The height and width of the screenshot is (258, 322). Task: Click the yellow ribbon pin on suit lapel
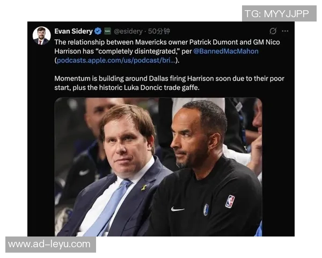[x=144, y=188]
